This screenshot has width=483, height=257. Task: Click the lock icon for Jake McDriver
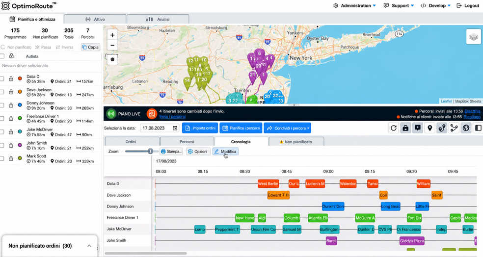point(11,132)
